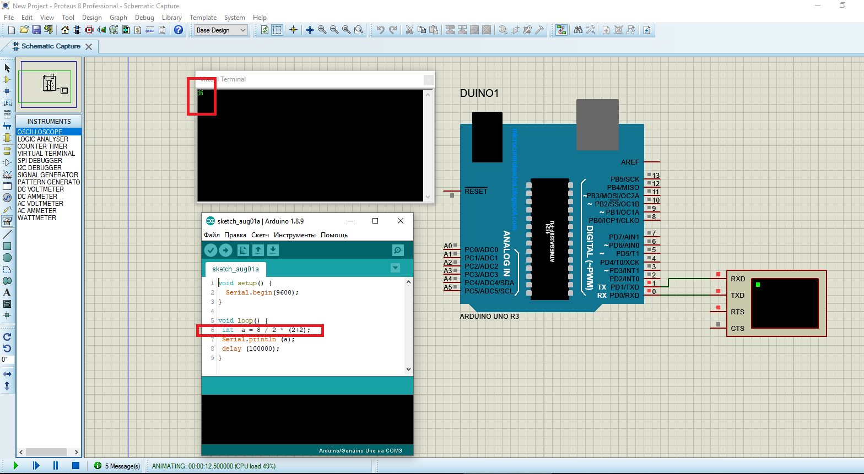
Task: Select the Selection Mode arrow tool
Action: [7, 68]
